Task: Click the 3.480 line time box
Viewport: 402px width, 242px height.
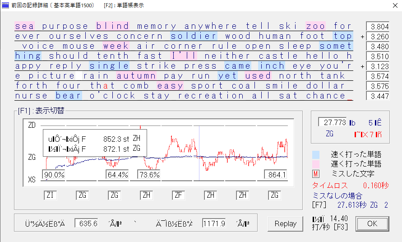Action: [x=378, y=47]
